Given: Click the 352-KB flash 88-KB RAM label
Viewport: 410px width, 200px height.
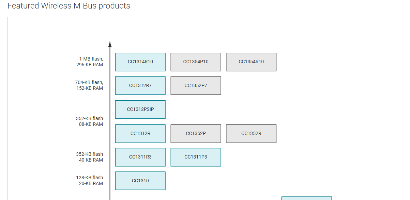Looking at the screenshot, I should coord(90,121).
